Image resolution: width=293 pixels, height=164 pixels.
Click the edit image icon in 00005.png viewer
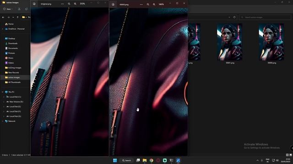pyautogui.click(x=113, y=4)
